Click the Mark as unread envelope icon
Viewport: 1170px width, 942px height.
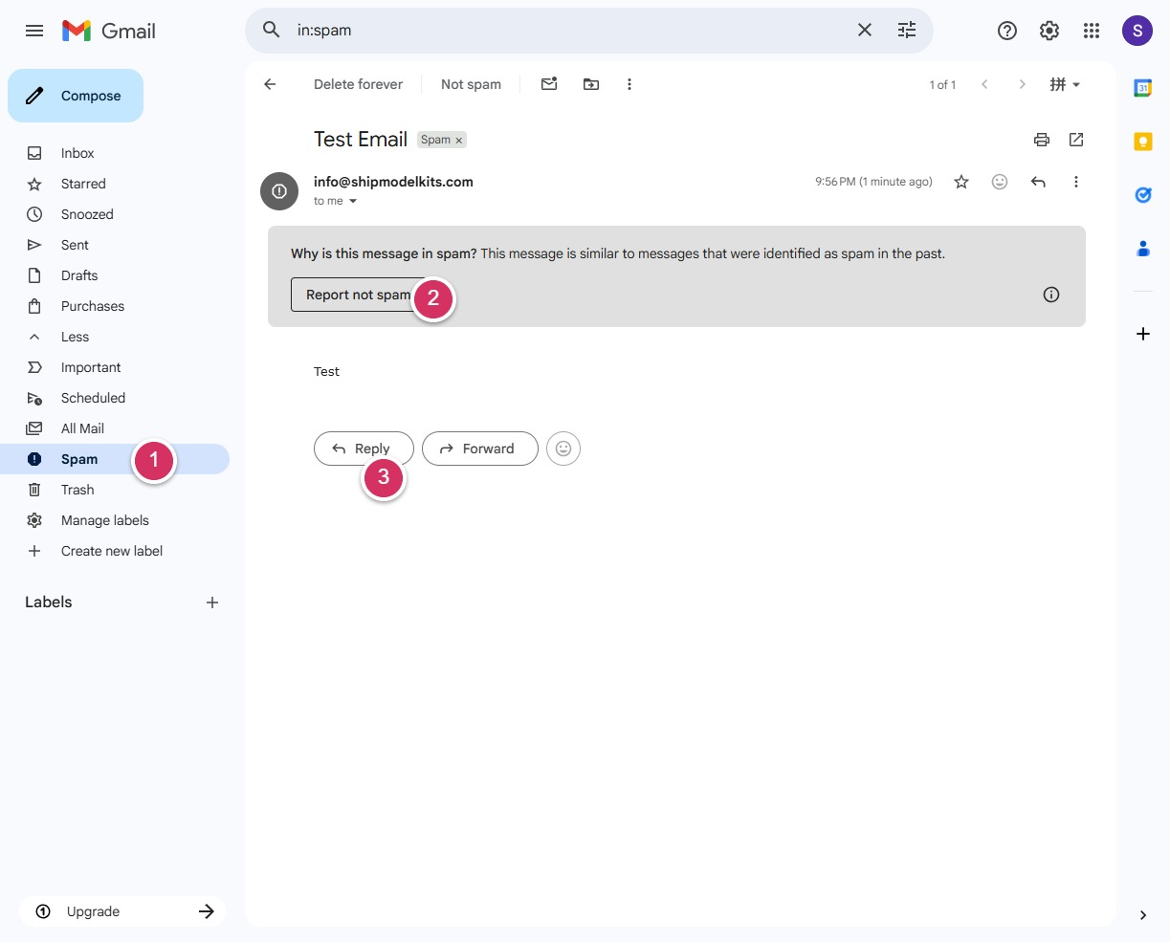click(x=549, y=84)
